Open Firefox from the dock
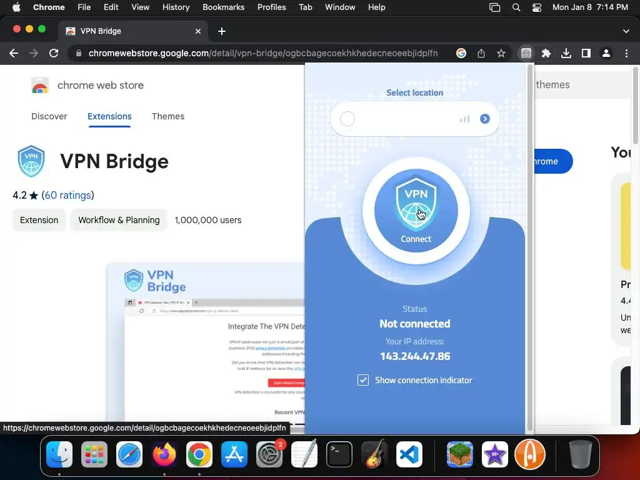640x480 pixels. point(164,454)
